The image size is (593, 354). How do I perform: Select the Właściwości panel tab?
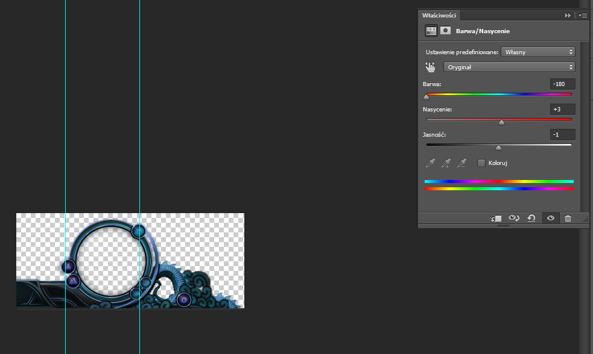click(x=439, y=16)
